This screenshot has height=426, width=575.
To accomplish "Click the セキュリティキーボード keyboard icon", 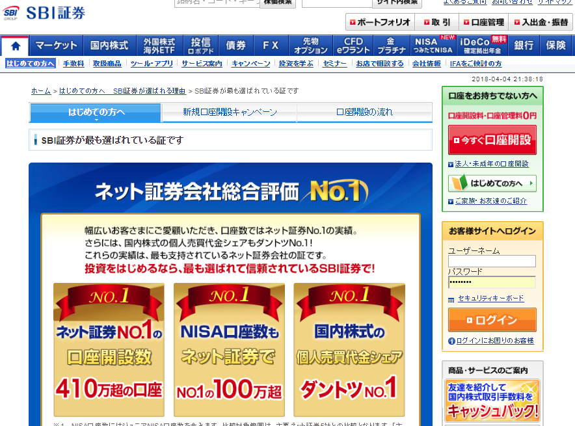I will coord(451,300).
